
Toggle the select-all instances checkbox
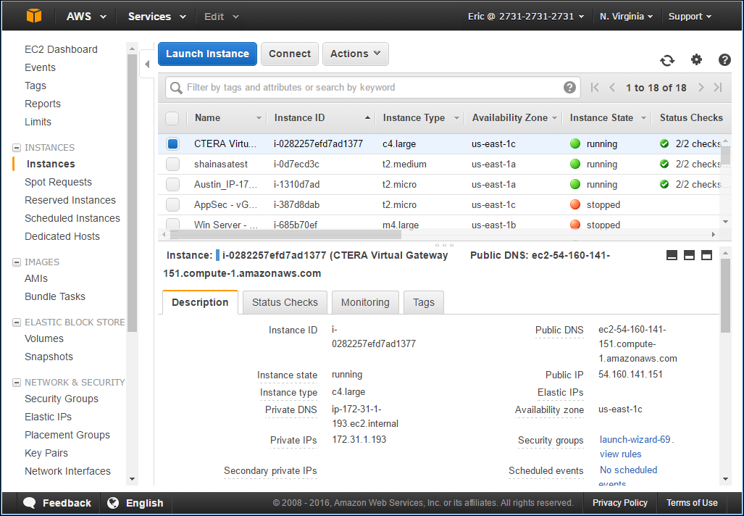[x=172, y=117]
